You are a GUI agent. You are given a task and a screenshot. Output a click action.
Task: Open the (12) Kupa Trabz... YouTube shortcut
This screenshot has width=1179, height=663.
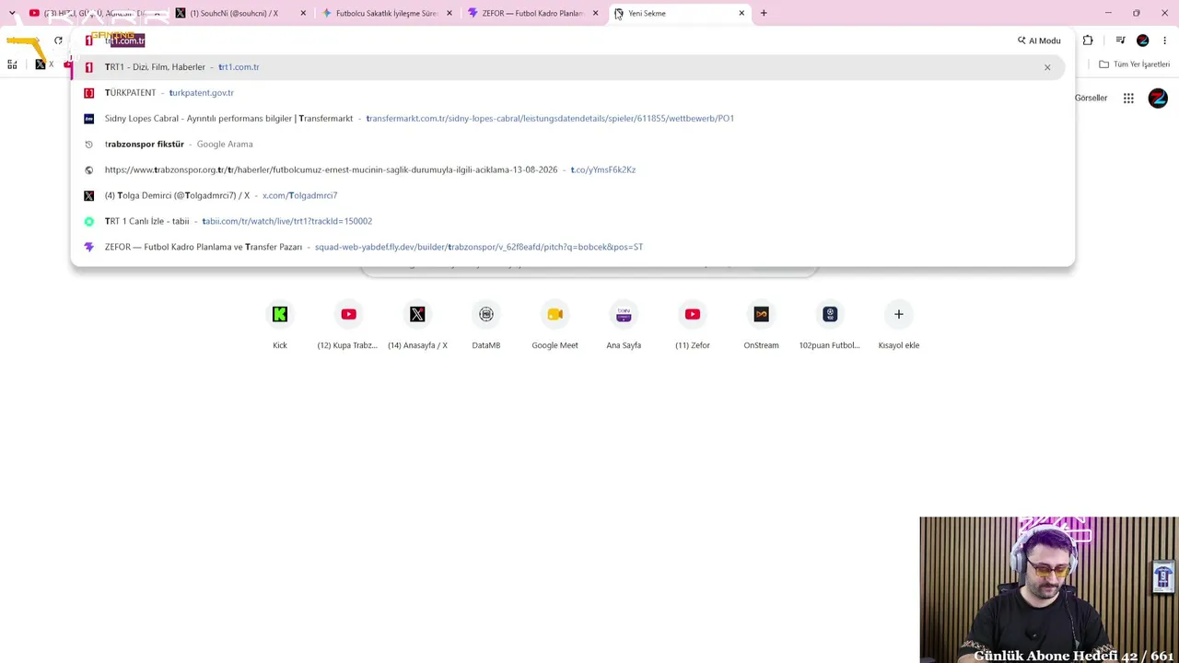348,324
